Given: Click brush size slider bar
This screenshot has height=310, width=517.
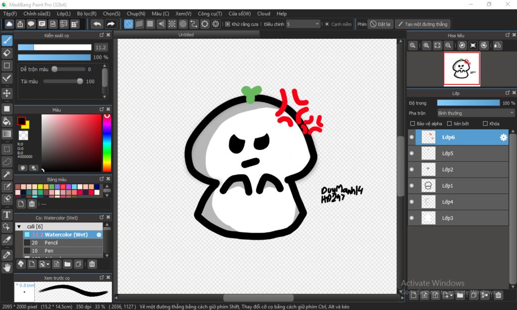Looking at the screenshot, I should pyautogui.click(x=55, y=47).
